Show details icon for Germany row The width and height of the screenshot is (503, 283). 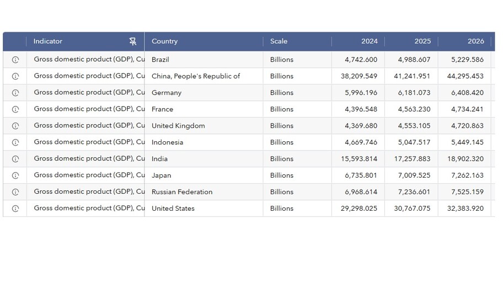click(x=15, y=93)
